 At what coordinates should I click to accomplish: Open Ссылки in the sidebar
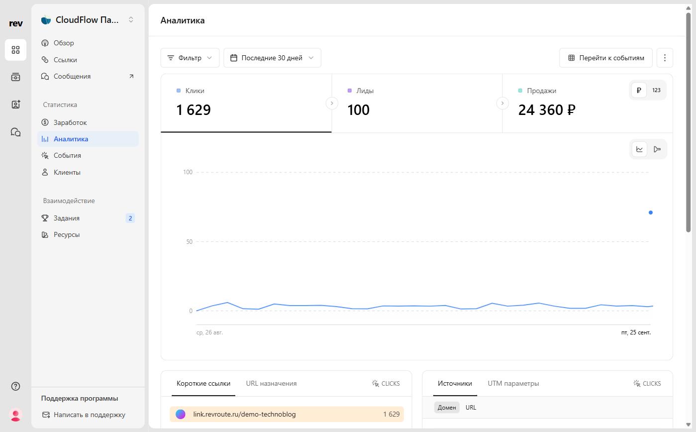tap(88, 60)
